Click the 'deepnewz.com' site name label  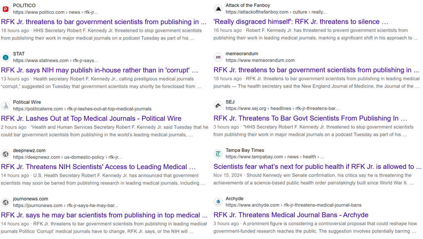coord(29,150)
